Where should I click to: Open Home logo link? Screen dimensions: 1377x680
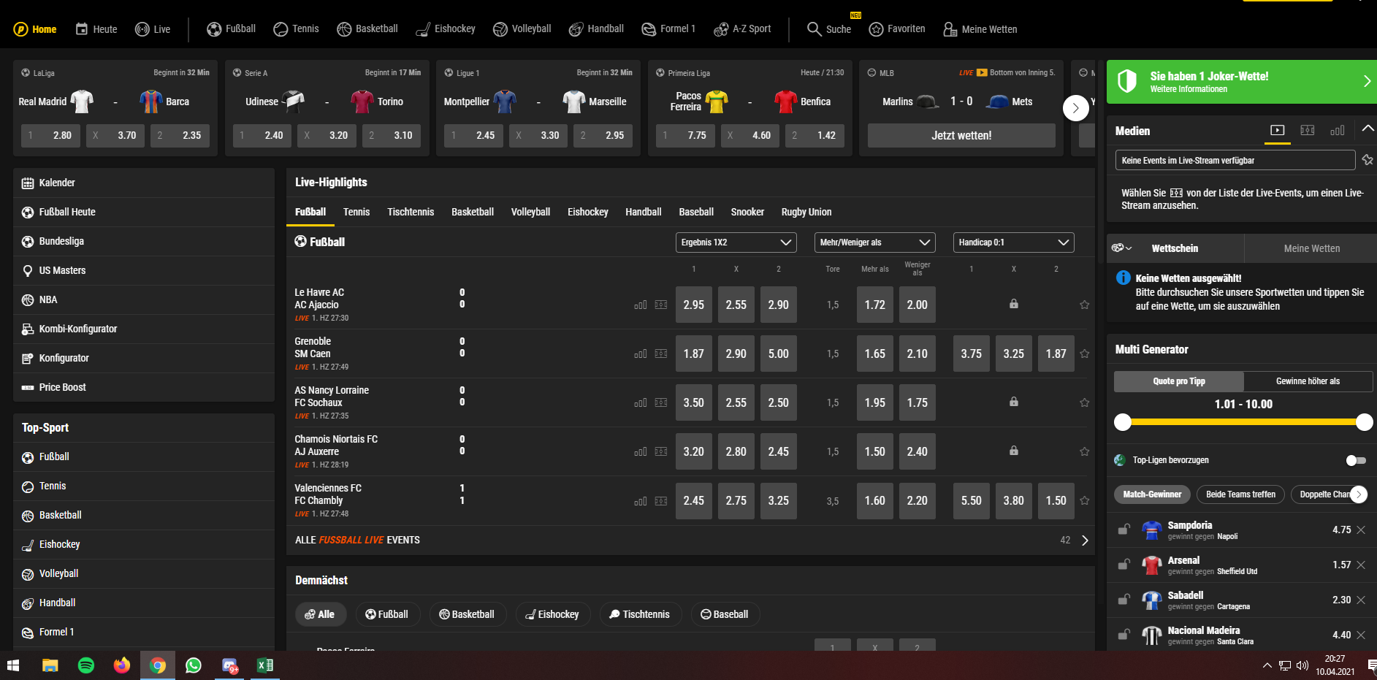[35, 29]
